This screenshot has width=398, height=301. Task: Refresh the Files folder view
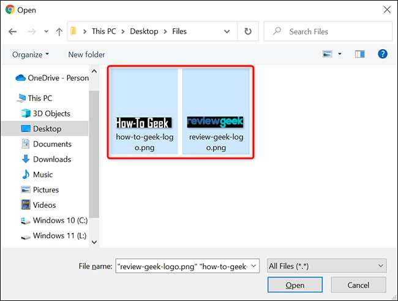click(x=248, y=31)
